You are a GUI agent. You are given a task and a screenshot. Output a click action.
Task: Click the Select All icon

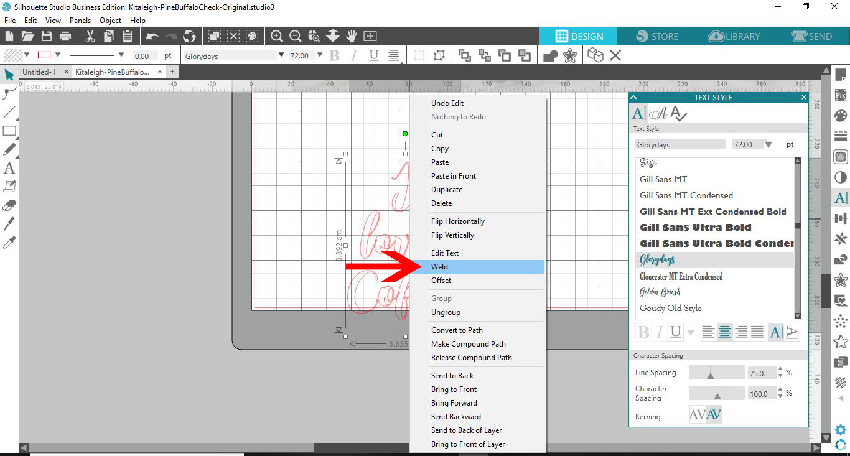click(215, 36)
